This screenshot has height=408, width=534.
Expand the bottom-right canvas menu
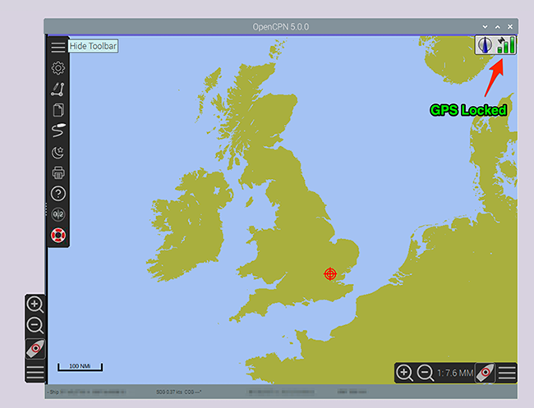click(508, 373)
